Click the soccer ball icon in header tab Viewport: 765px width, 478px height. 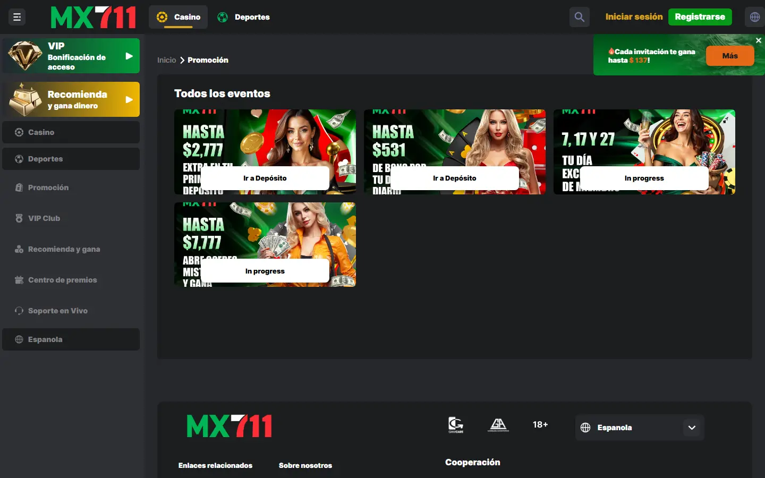[223, 17]
